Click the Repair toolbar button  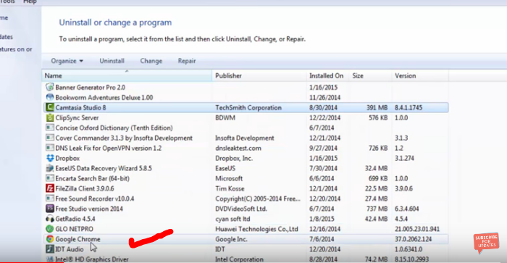pyautogui.click(x=187, y=61)
